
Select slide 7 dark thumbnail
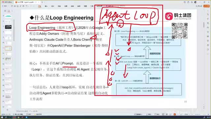click(8, 27)
